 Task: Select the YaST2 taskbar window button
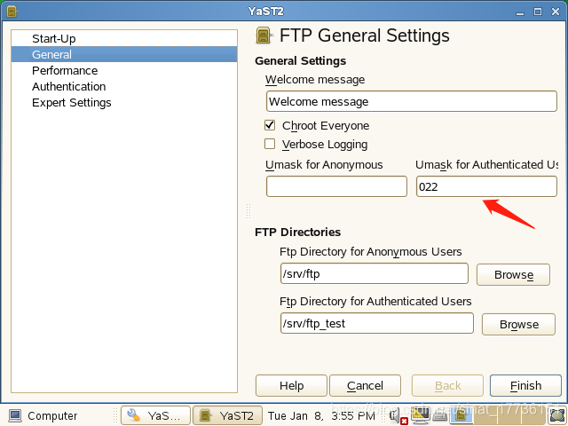coord(227,415)
